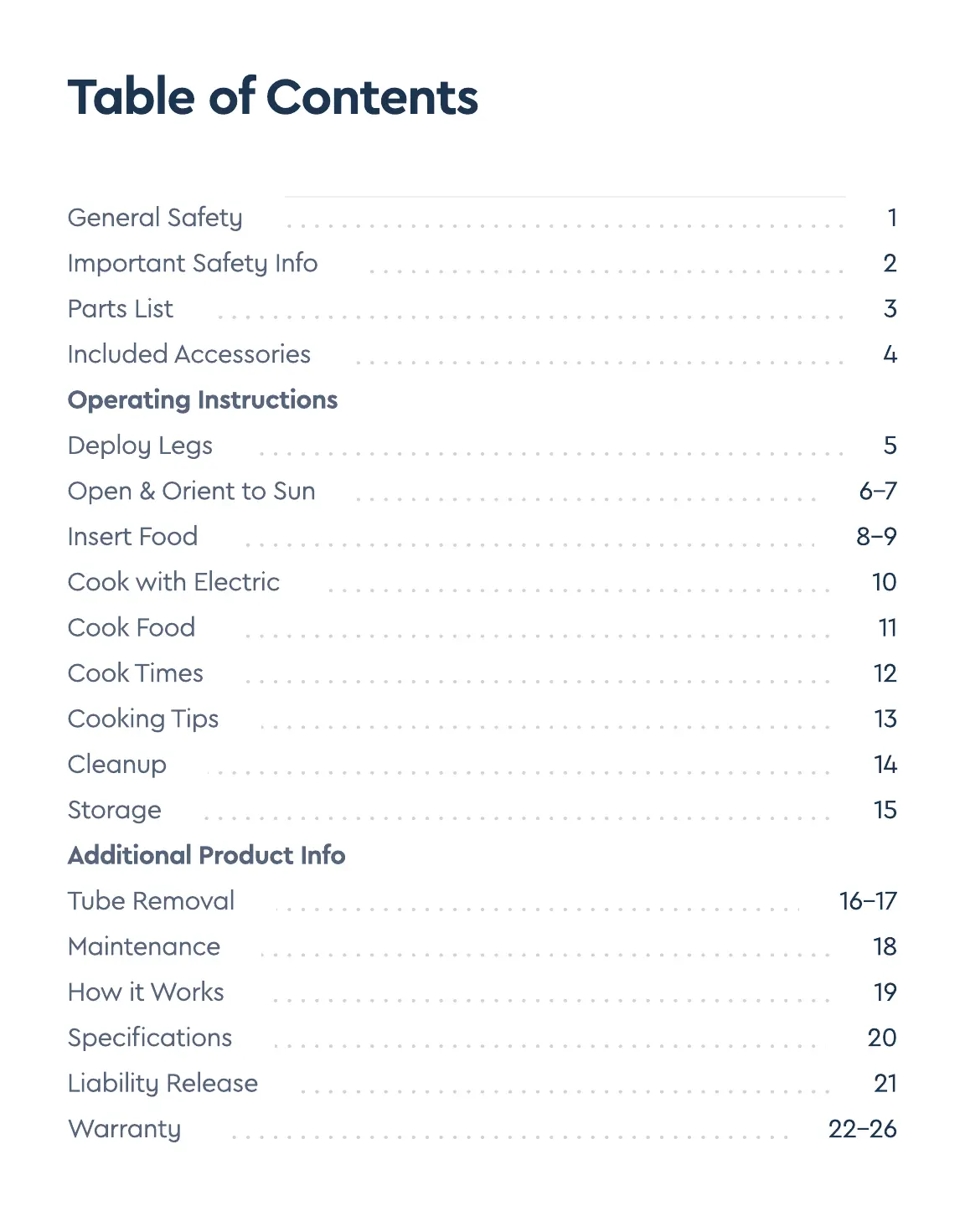Screen dimensions: 965x1206
Task: Go to the Maintenance section
Action: coord(144,946)
